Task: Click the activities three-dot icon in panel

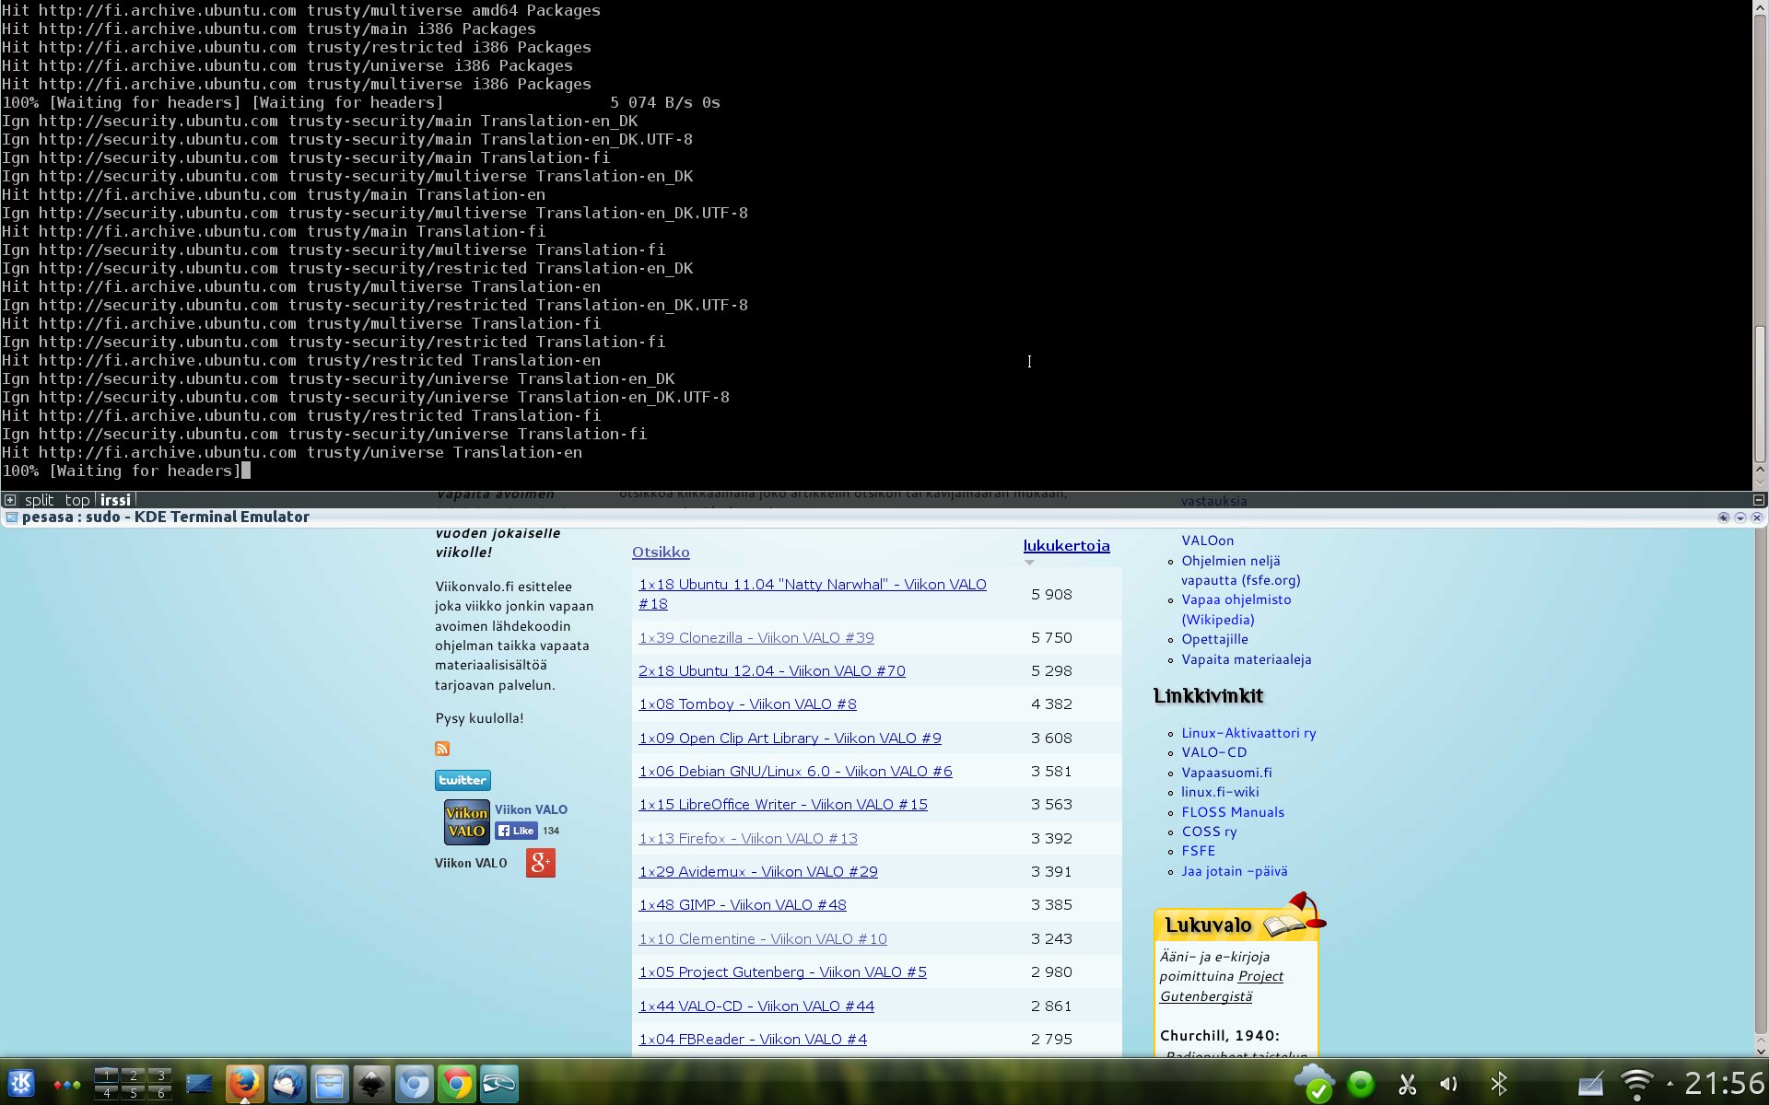Action: (x=67, y=1085)
